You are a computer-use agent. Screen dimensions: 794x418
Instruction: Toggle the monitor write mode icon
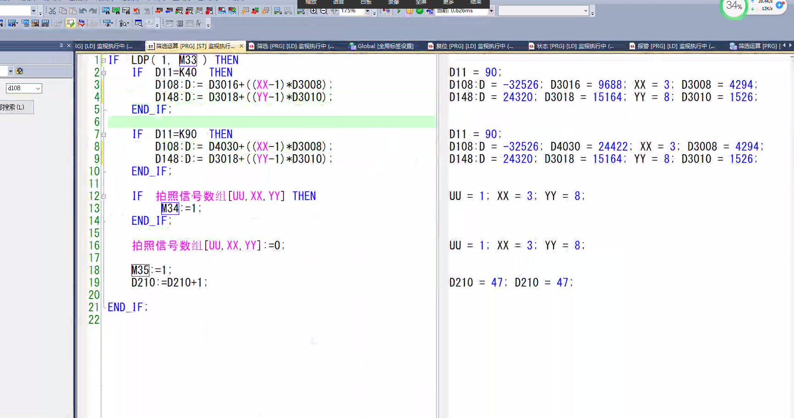point(71,23)
